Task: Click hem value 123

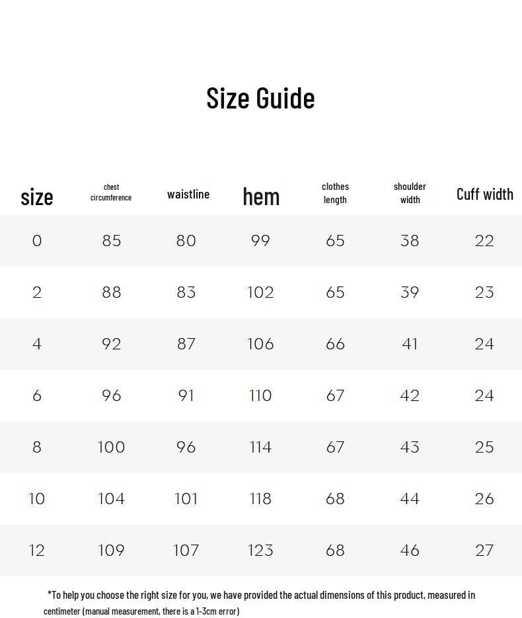Action: click(260, 551)
